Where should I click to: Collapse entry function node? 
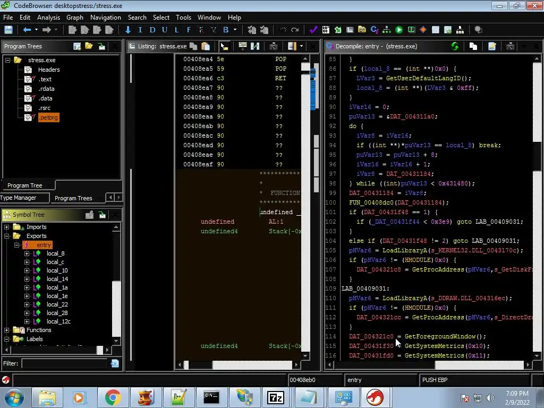click(16, 245)
